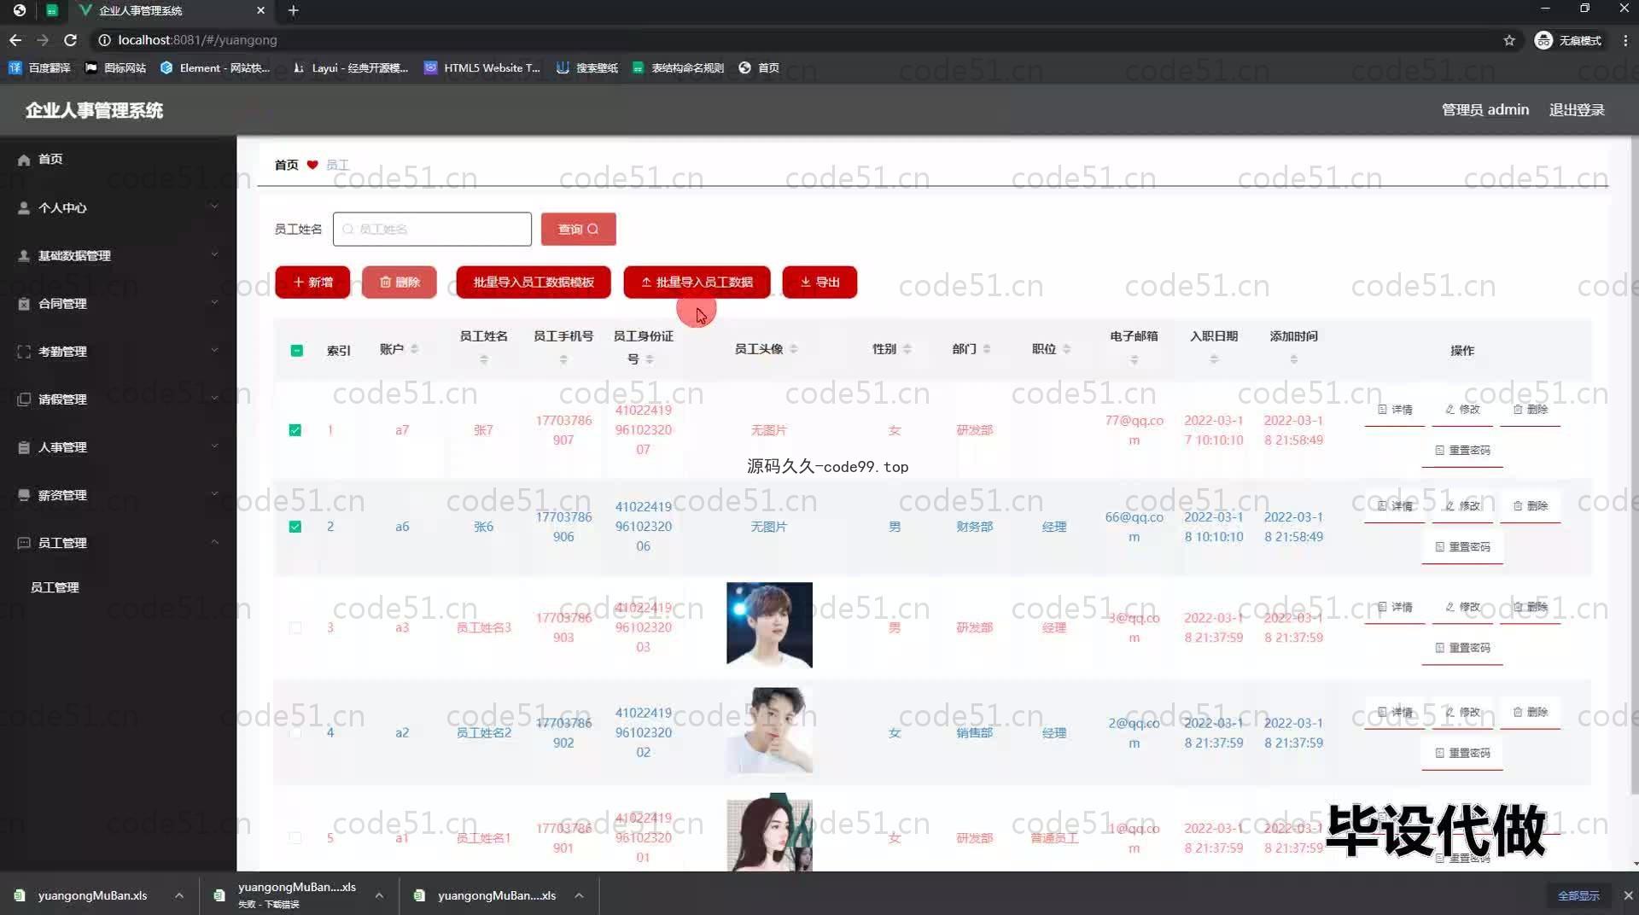Toggle the select-all checkbox in table header
Screen dimensions: 1639x915
click(x=296, y=350)
